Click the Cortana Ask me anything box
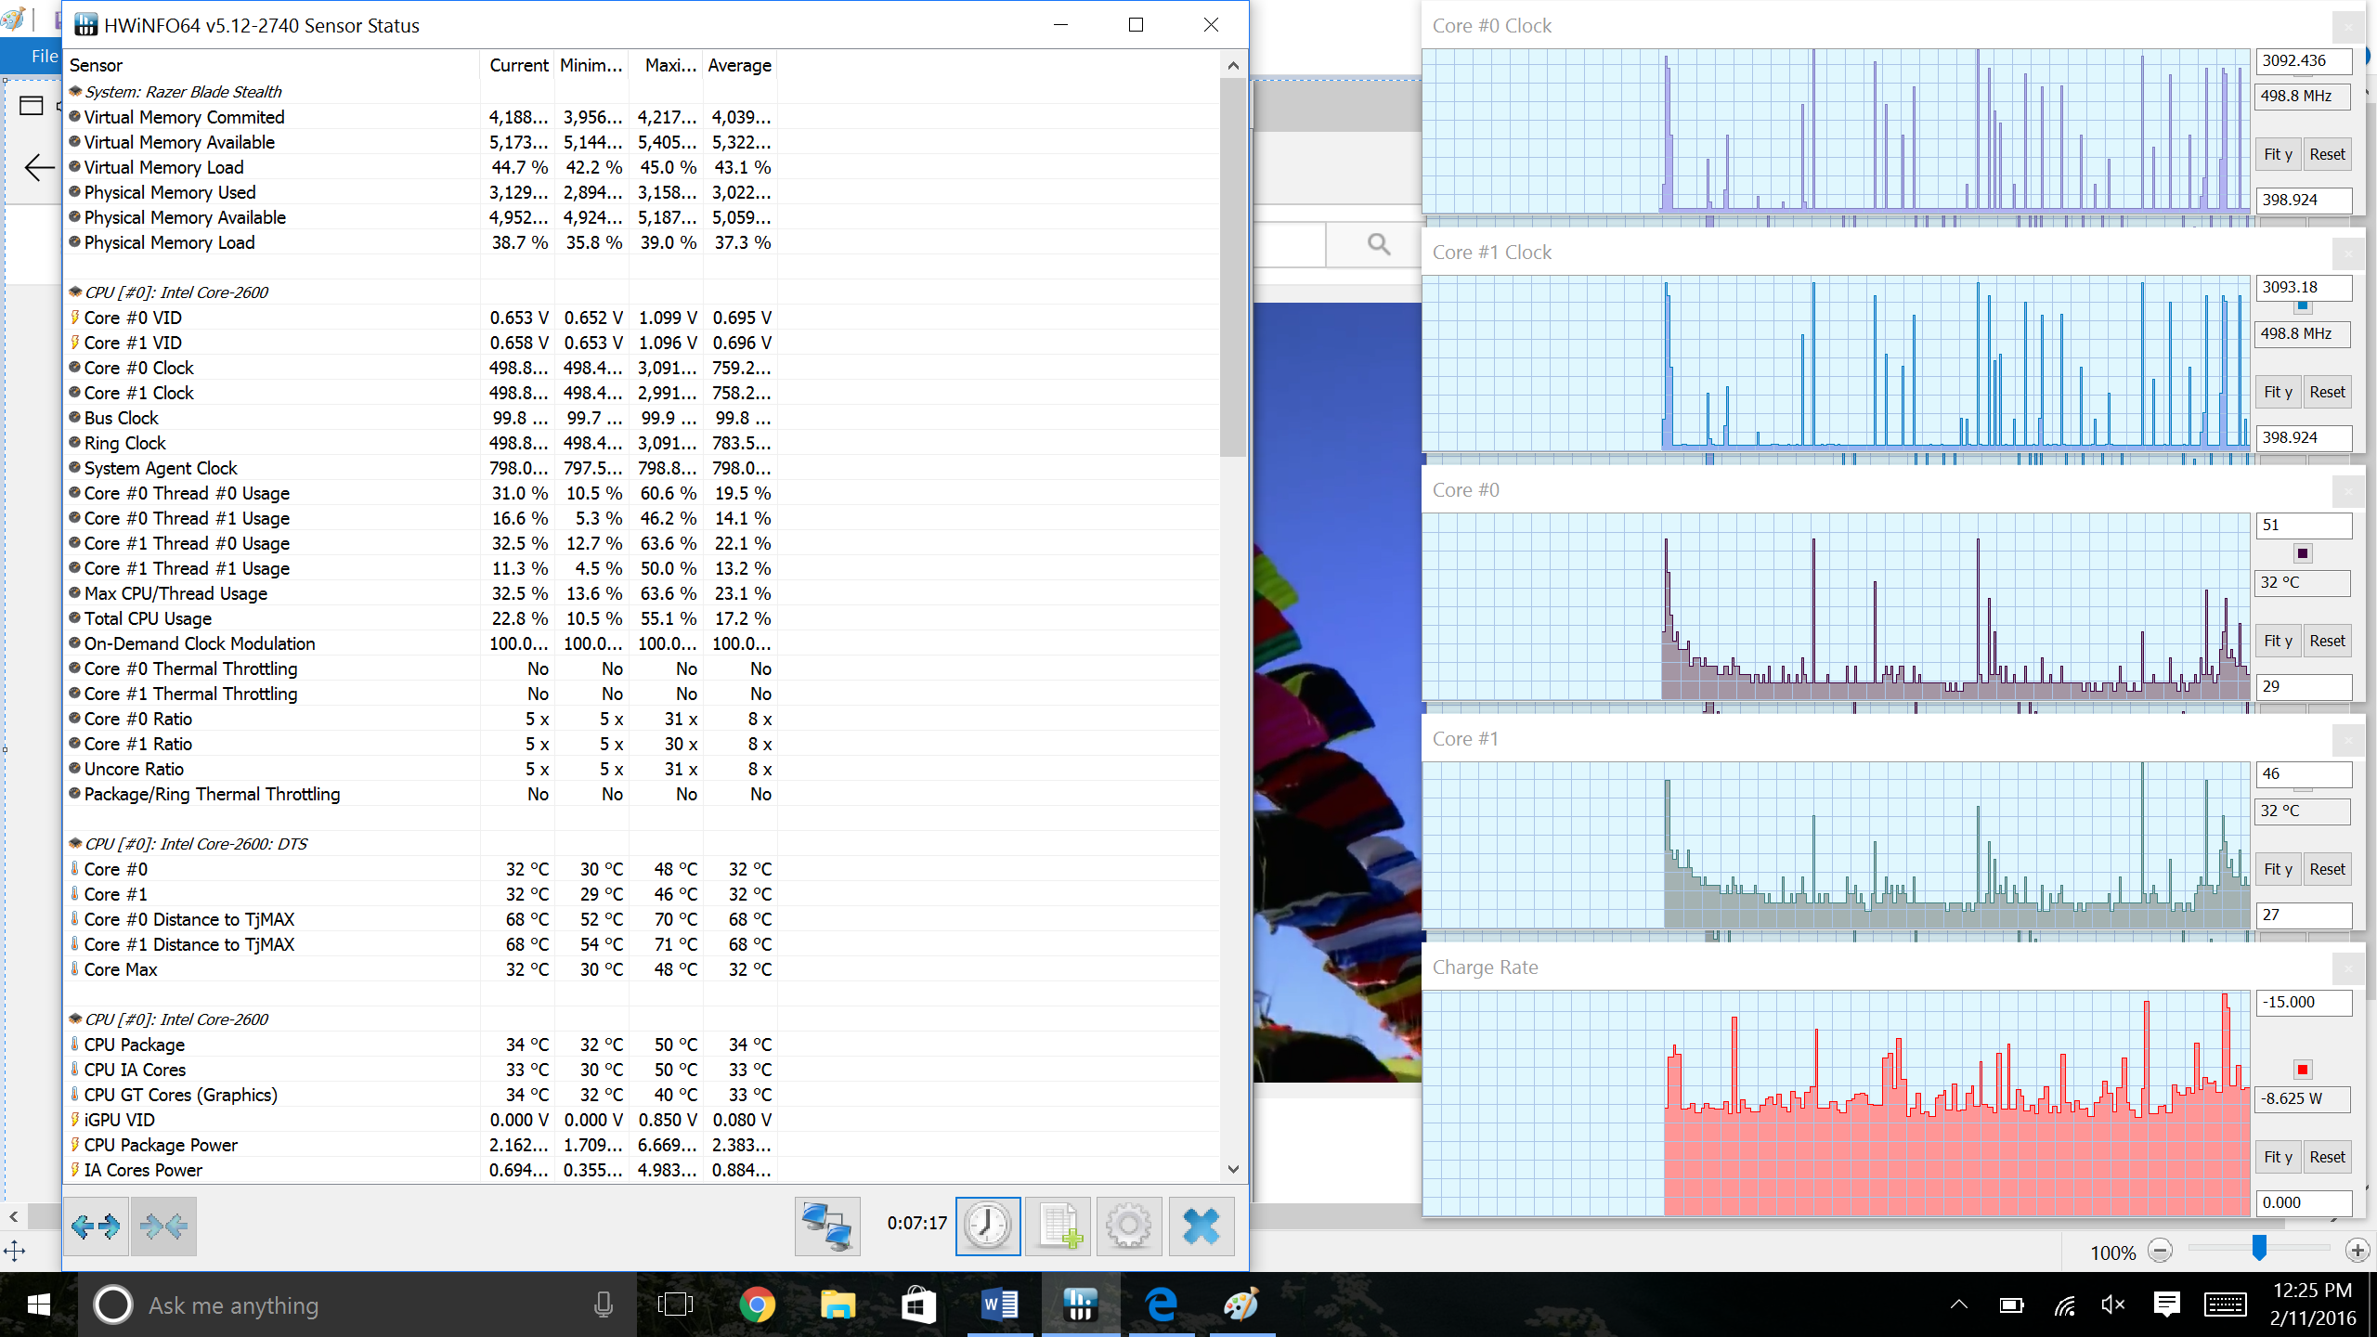The image size is (2377, 1337). point(357,1305)
